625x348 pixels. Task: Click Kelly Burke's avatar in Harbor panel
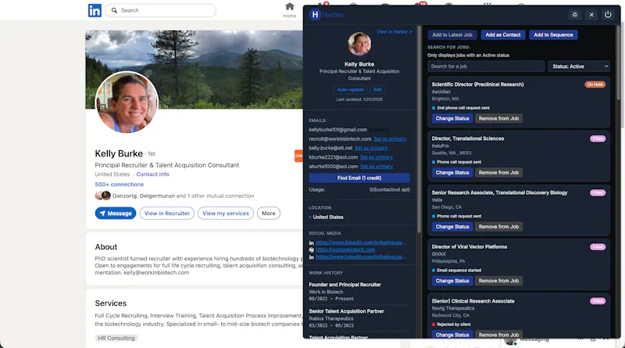click(x=359, y=44)
